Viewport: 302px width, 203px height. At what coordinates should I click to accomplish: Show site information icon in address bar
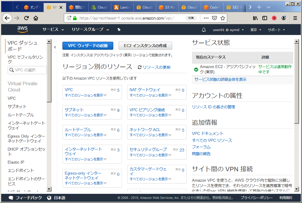coord(69,18)
